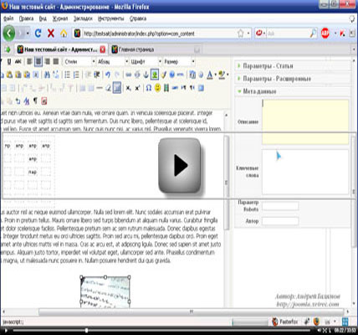Apply superscript formatting
The width and height of the screenshot is (358, 335).
pyautogui.click(x=137, y=88)
